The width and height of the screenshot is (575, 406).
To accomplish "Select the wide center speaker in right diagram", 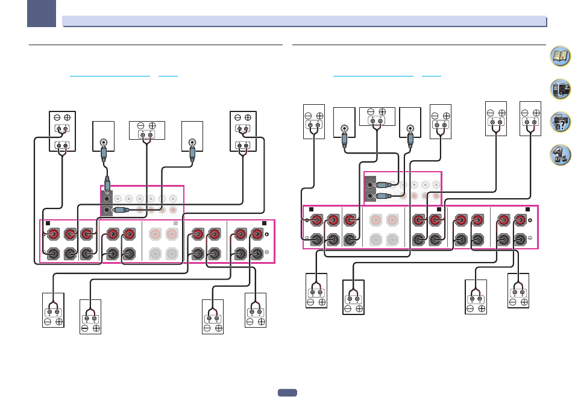I will click(x=377, y=116).
